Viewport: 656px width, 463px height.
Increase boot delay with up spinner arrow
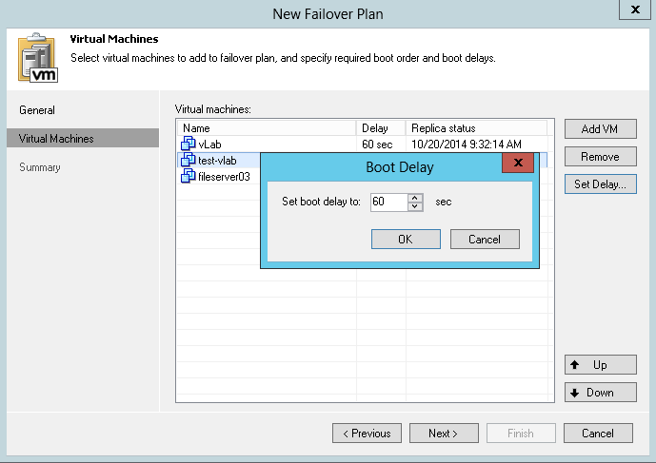(414, 198)
